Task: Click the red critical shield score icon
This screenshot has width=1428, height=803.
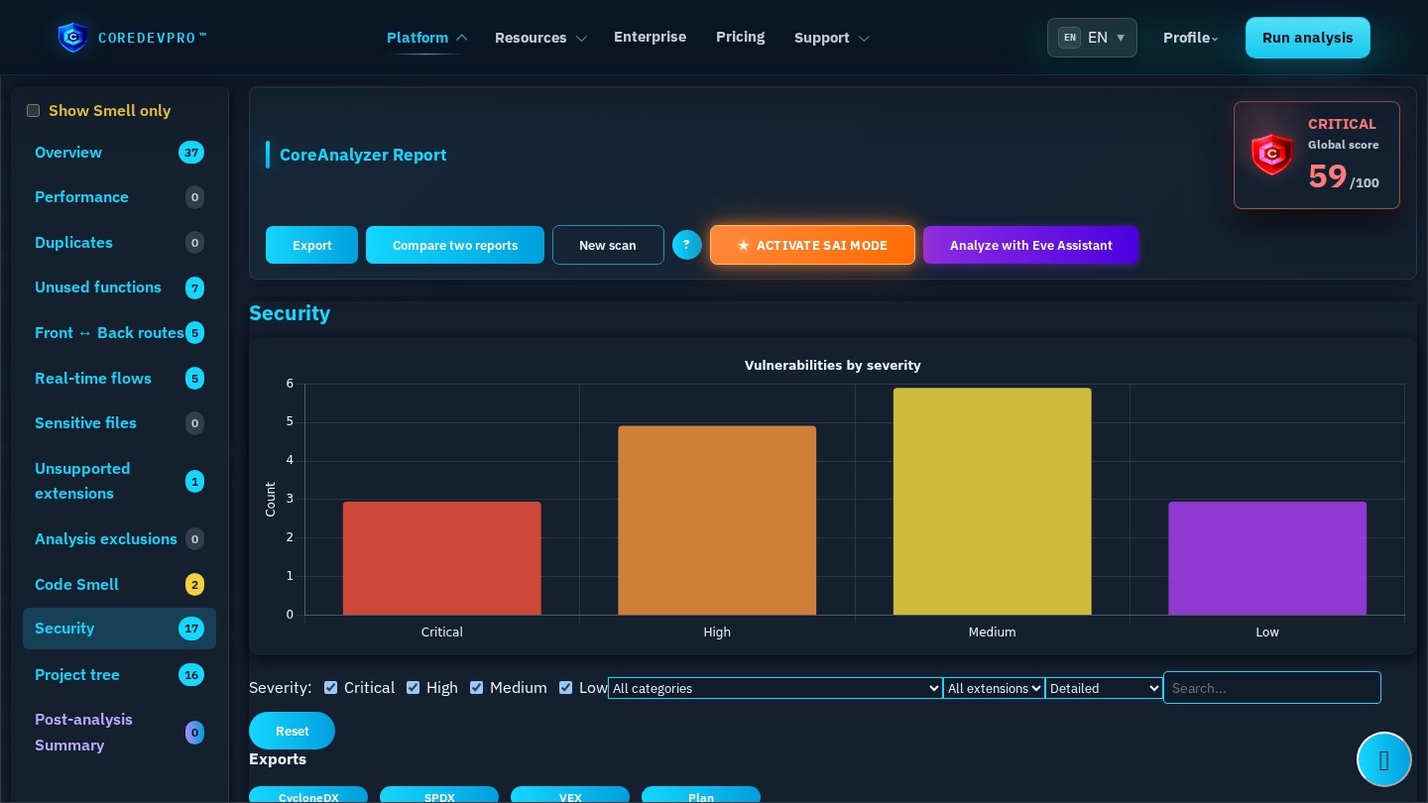Action: (1272, 155)
